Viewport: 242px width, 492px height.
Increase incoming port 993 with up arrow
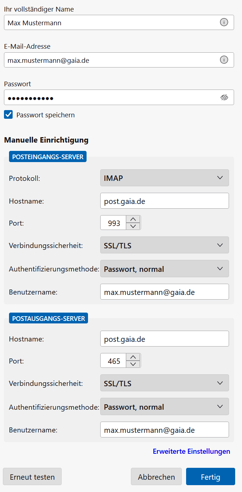pos(133,219)
